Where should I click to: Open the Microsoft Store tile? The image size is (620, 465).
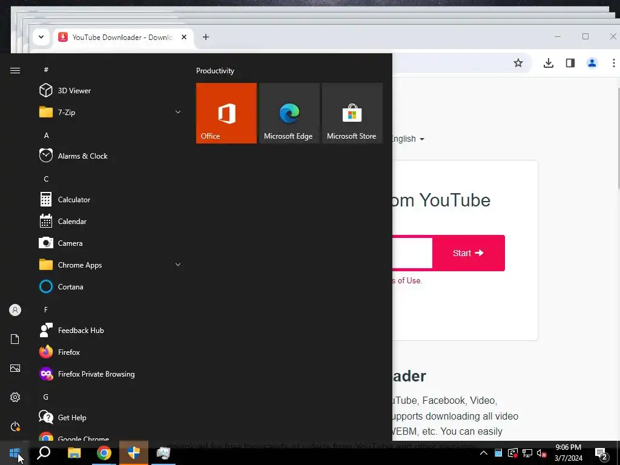(x=352, y=113)
